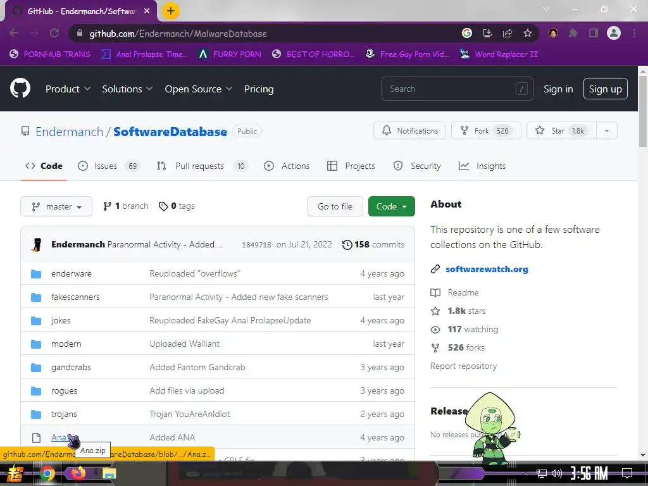Go back in browser history
Screen dimensions: 648x486
(x=14, y=33)
